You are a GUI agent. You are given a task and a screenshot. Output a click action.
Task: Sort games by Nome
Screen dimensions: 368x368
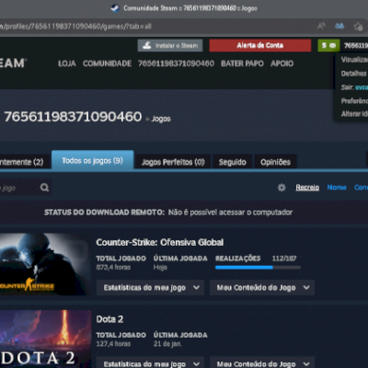click(337, 187)
